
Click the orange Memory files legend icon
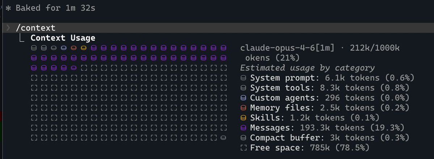[243, 108]
